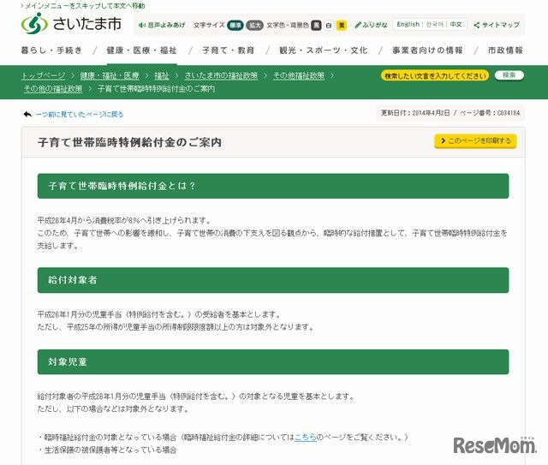
Task: Open 子育て・教育 menu
Action: (x=228, y=51)
